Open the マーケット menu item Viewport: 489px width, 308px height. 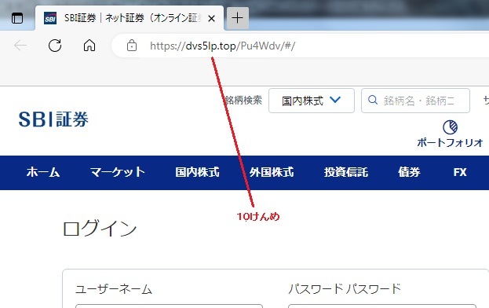pyautogui.click(x=118, y=172)
